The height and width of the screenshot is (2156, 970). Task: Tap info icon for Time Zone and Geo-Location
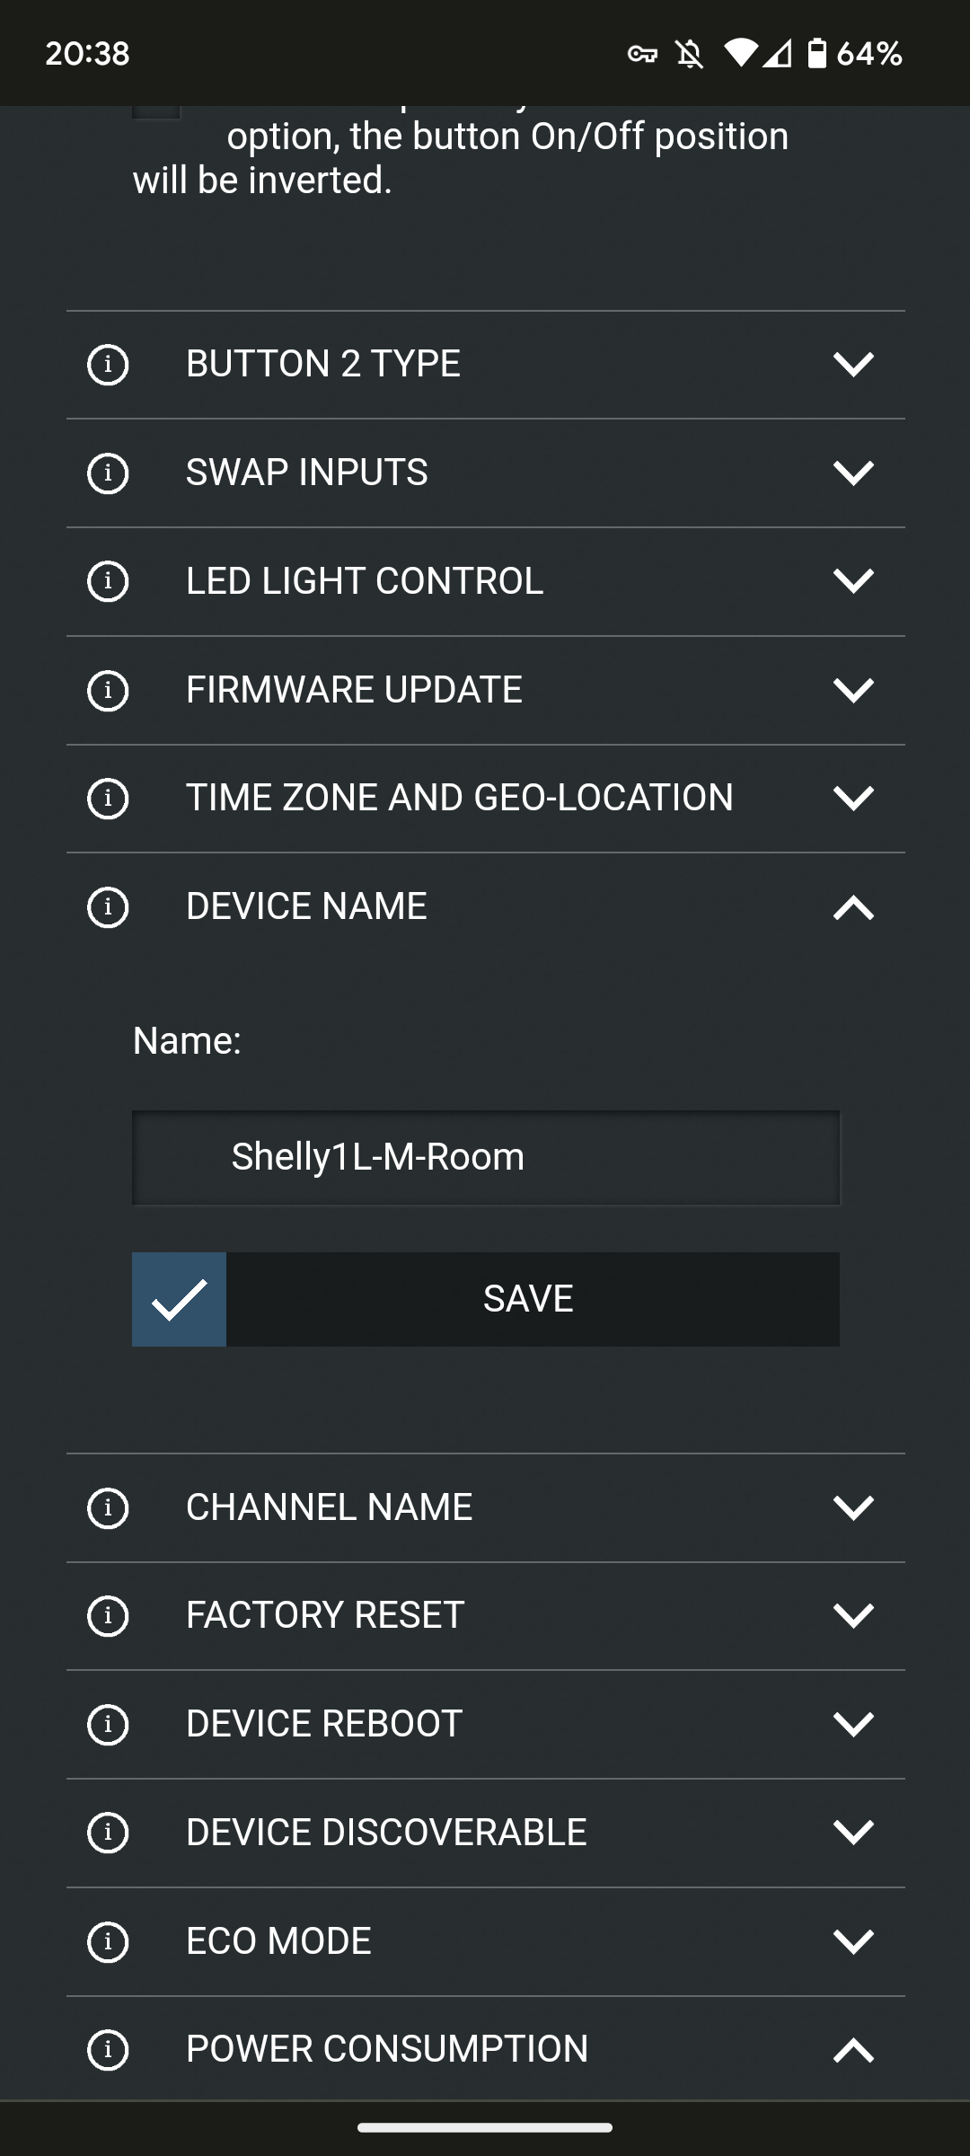coord(108,799)
